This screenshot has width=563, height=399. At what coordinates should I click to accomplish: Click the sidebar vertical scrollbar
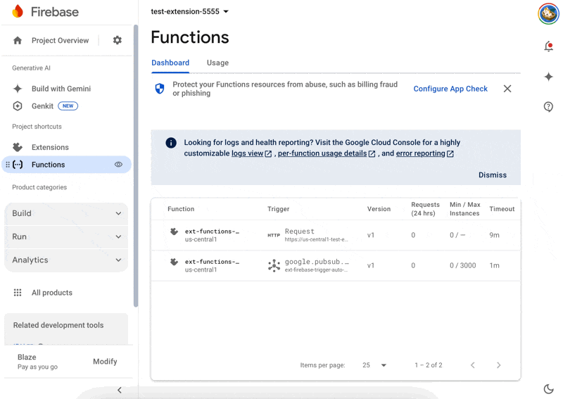tap(136, 166)
